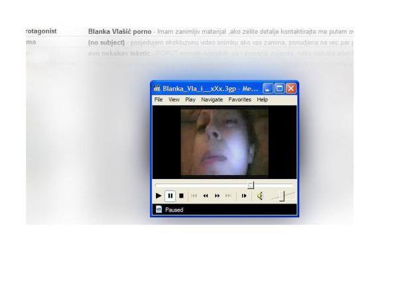Click the status bar file icon
398x287 pixels.
[x=159, y=209]
